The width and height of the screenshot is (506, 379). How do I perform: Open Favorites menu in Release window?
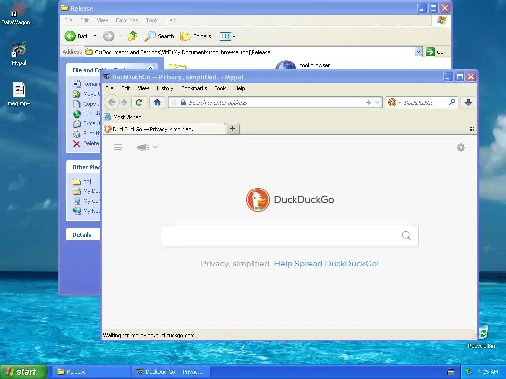[126, 20]
